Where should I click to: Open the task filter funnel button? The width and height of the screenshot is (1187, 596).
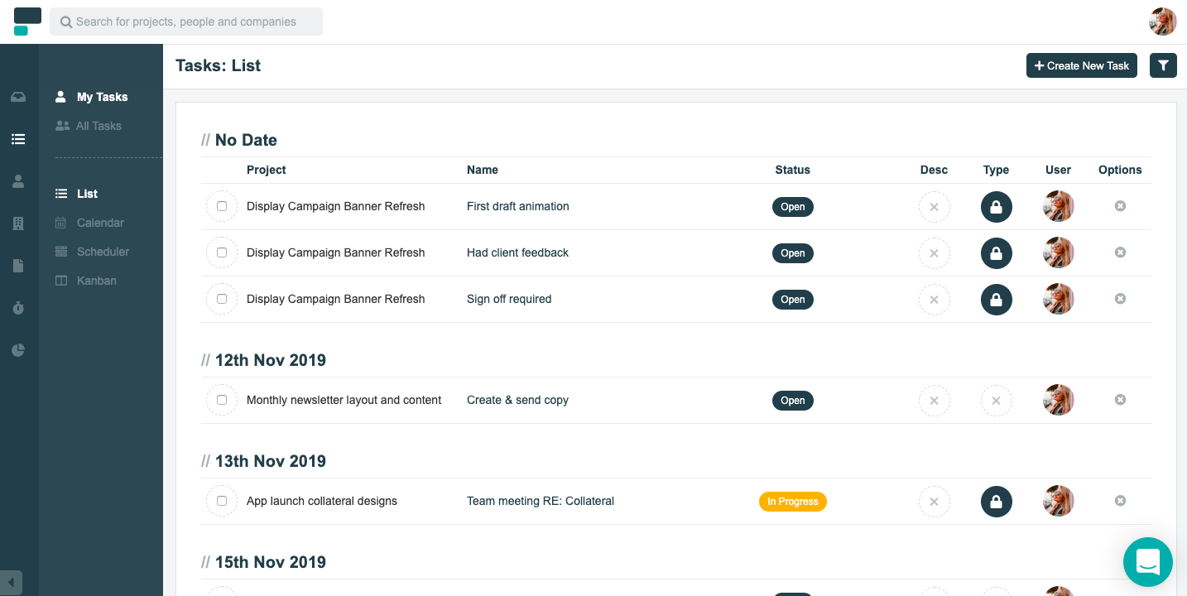point(1163,65)
